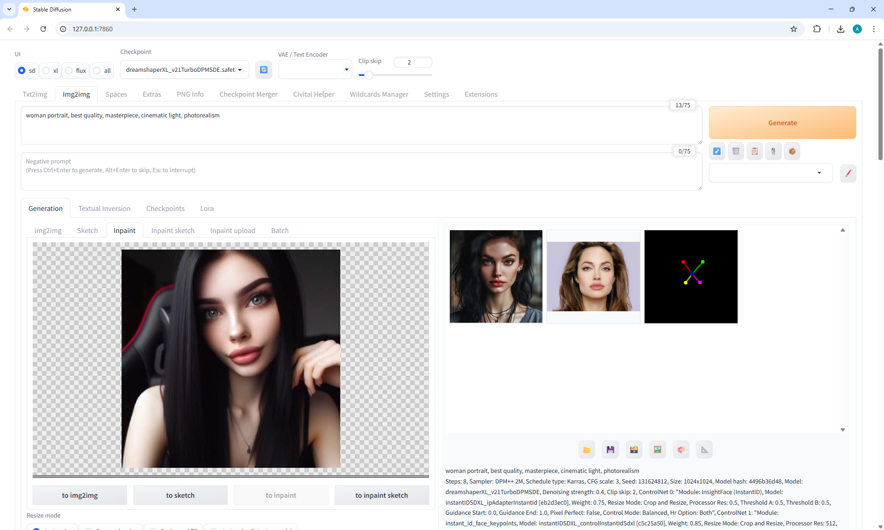Viewport: 884px width, 530px height.
Task: Click the clipboard paste-parameters icon
Action: click(755, 151)
